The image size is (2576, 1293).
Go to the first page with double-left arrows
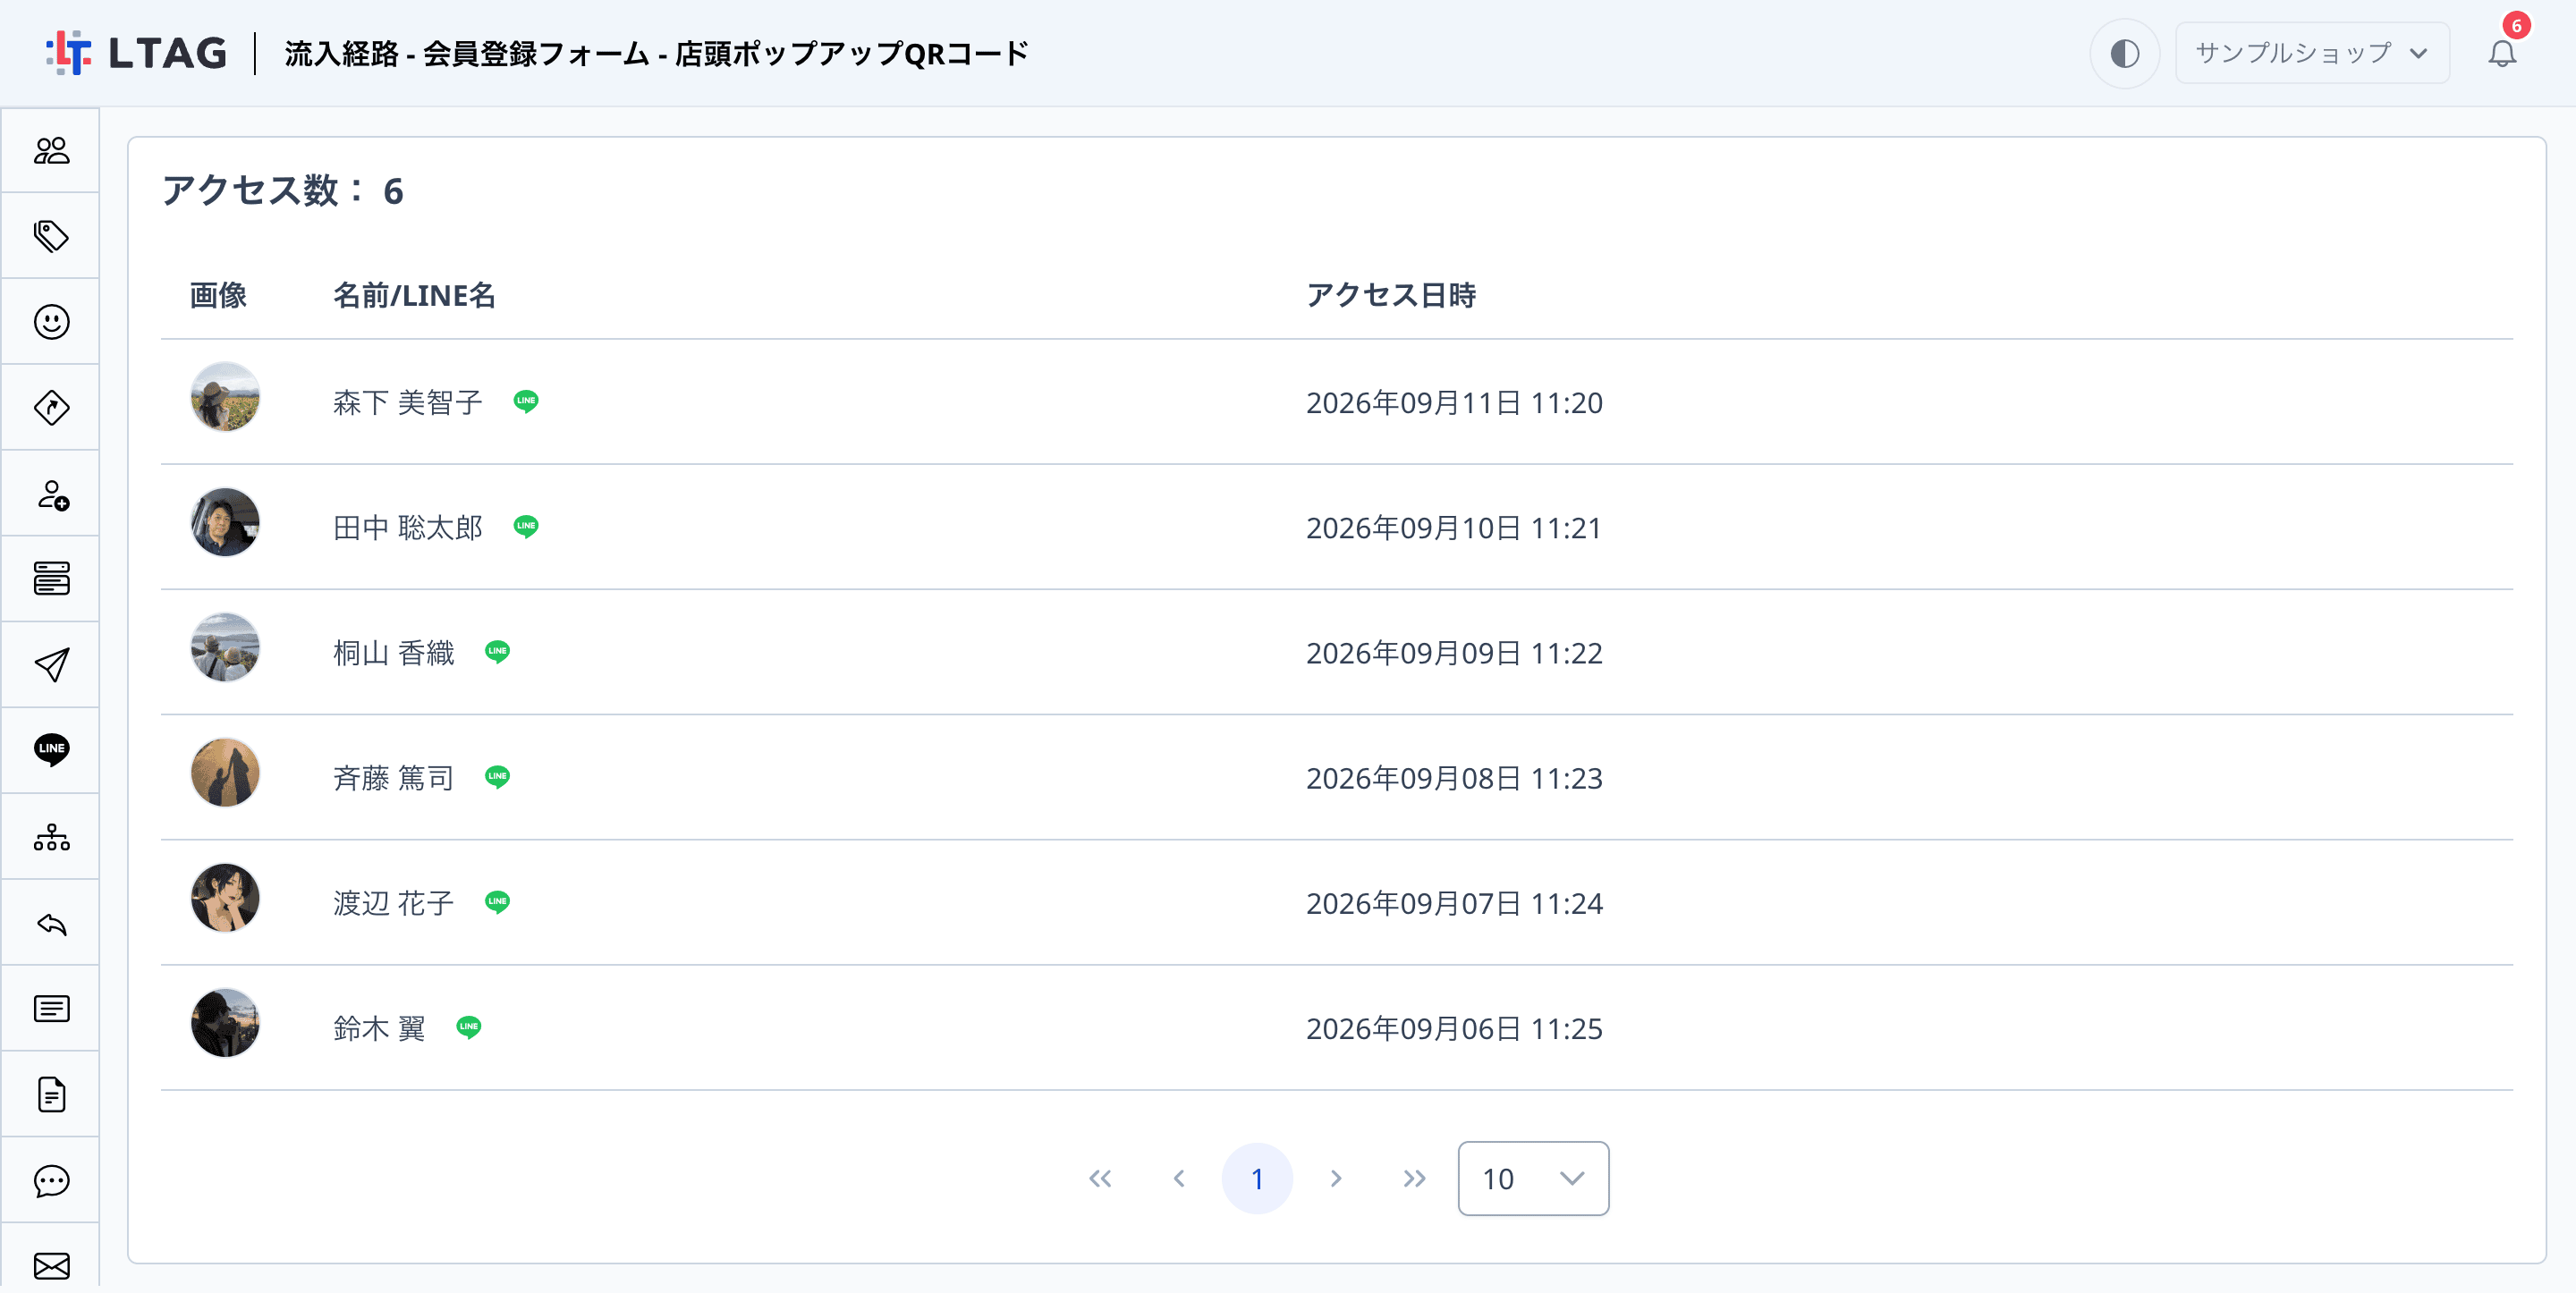[x=1100, y=1179]
